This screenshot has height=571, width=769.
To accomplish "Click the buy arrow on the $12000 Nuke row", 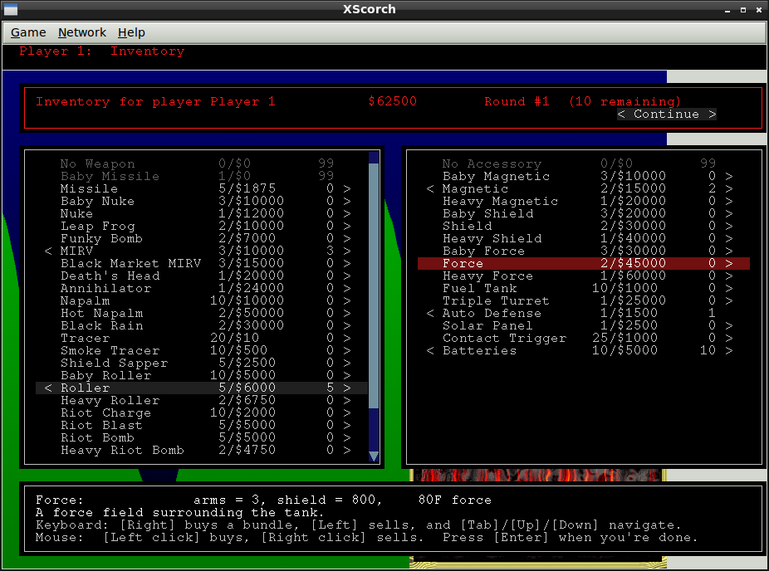I will 347,213.
